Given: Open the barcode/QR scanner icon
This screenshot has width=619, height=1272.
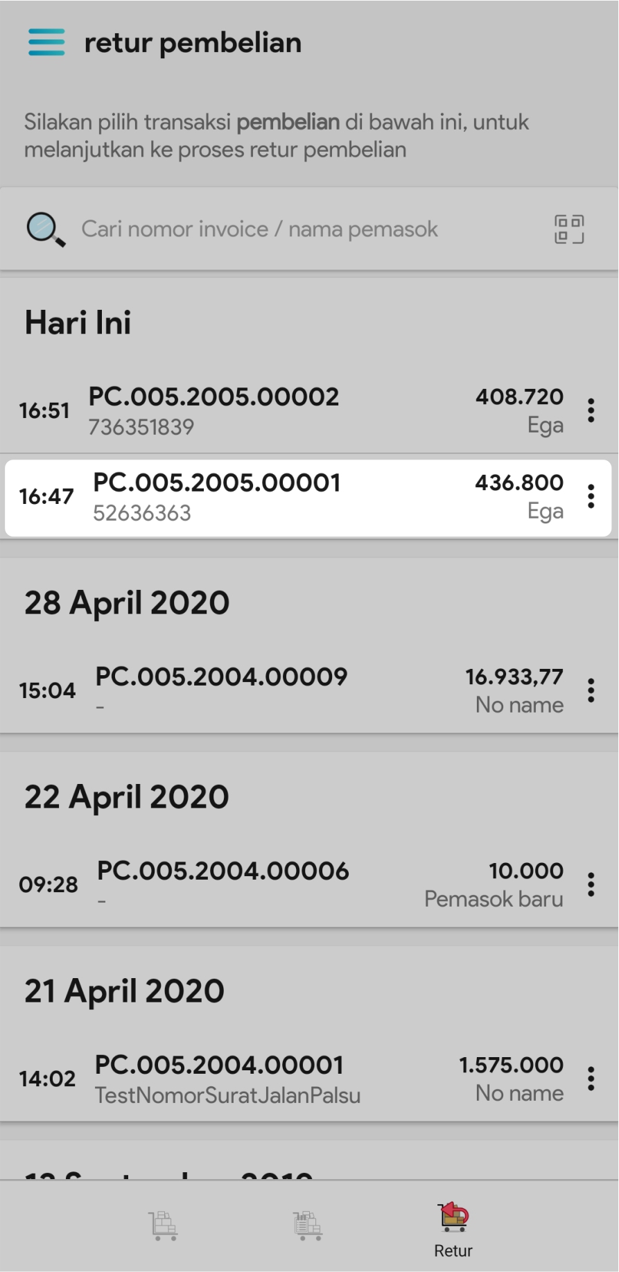Looking at the screenshot, I should 568,229.
